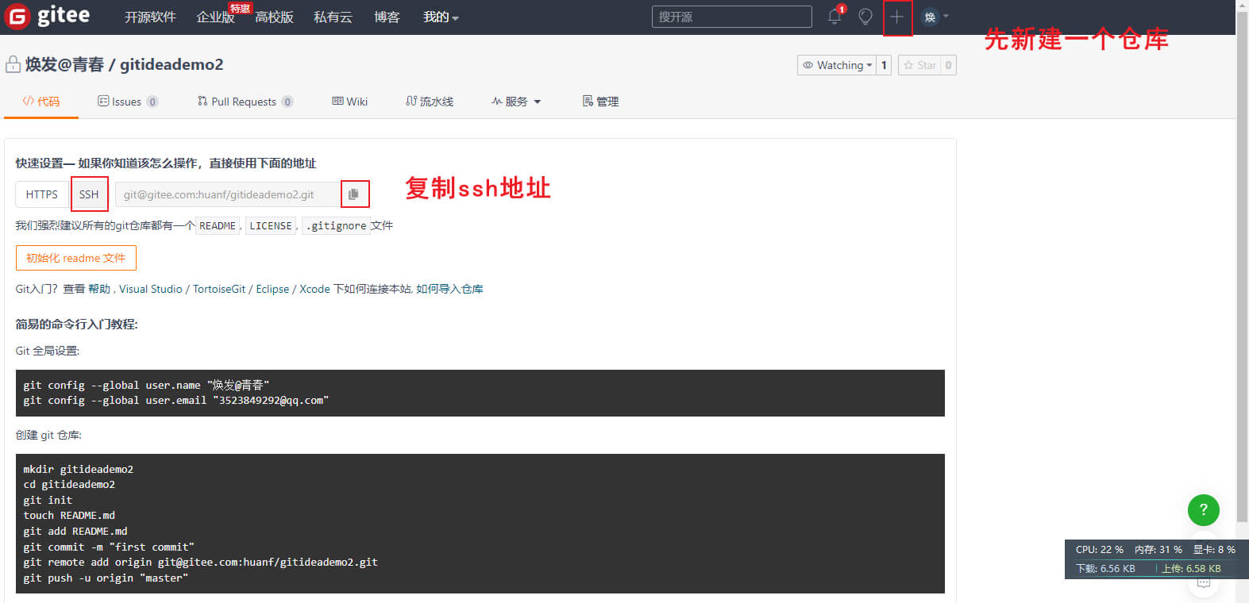The height and width of the screenshot is (603, 1249).
Task: Switch to the Wiki tab
Action: tap(349, 102)
